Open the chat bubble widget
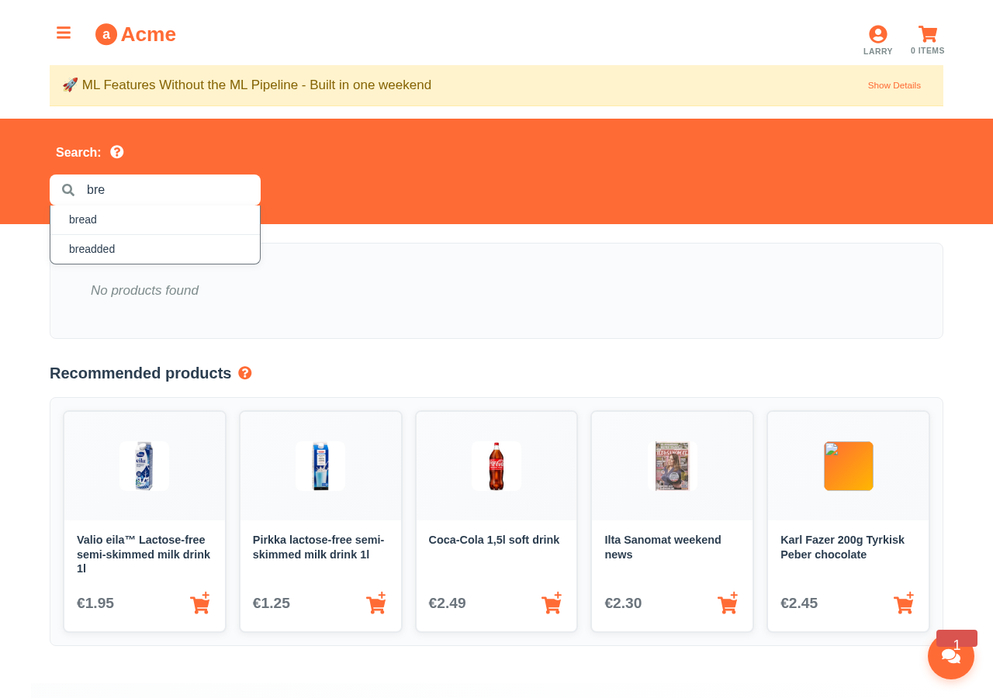Image resolution: width=993 pixels, height=698 pixels. point(950,656)
